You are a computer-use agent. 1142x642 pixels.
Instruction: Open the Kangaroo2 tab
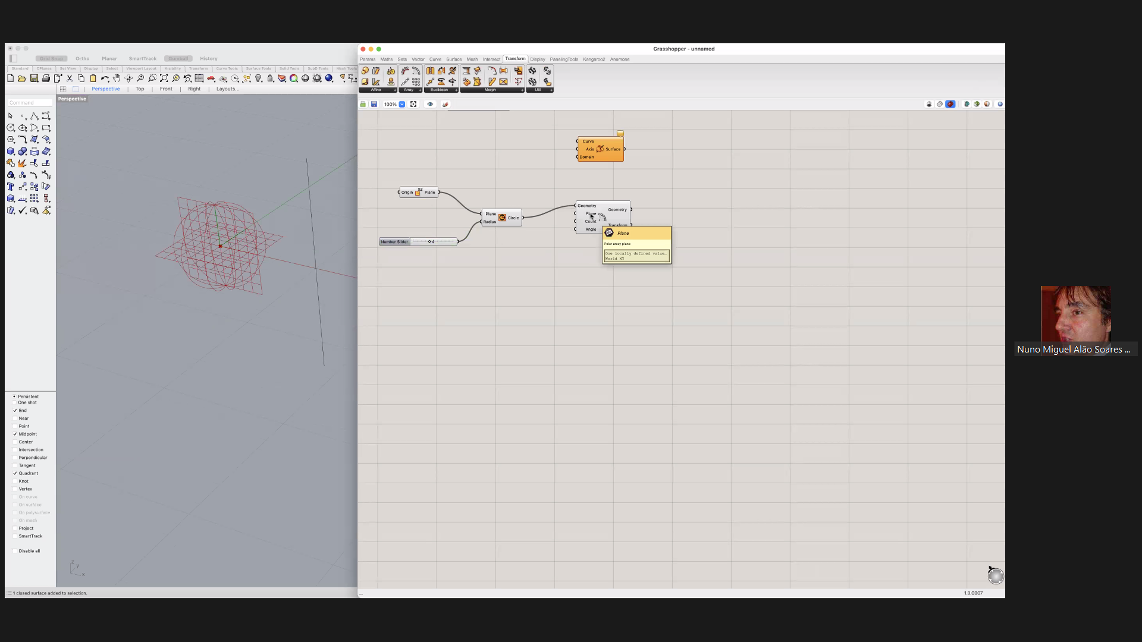pyautogui.click(x=594, y=59)
